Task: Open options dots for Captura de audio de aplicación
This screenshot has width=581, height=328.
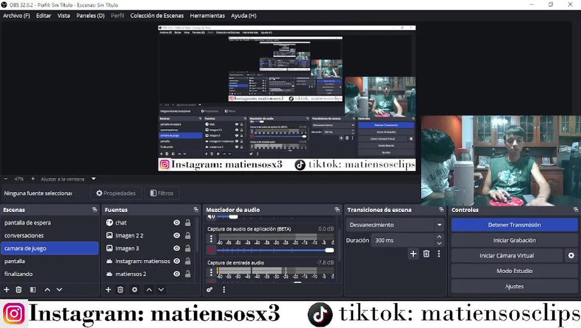Action: coord(211,239)
